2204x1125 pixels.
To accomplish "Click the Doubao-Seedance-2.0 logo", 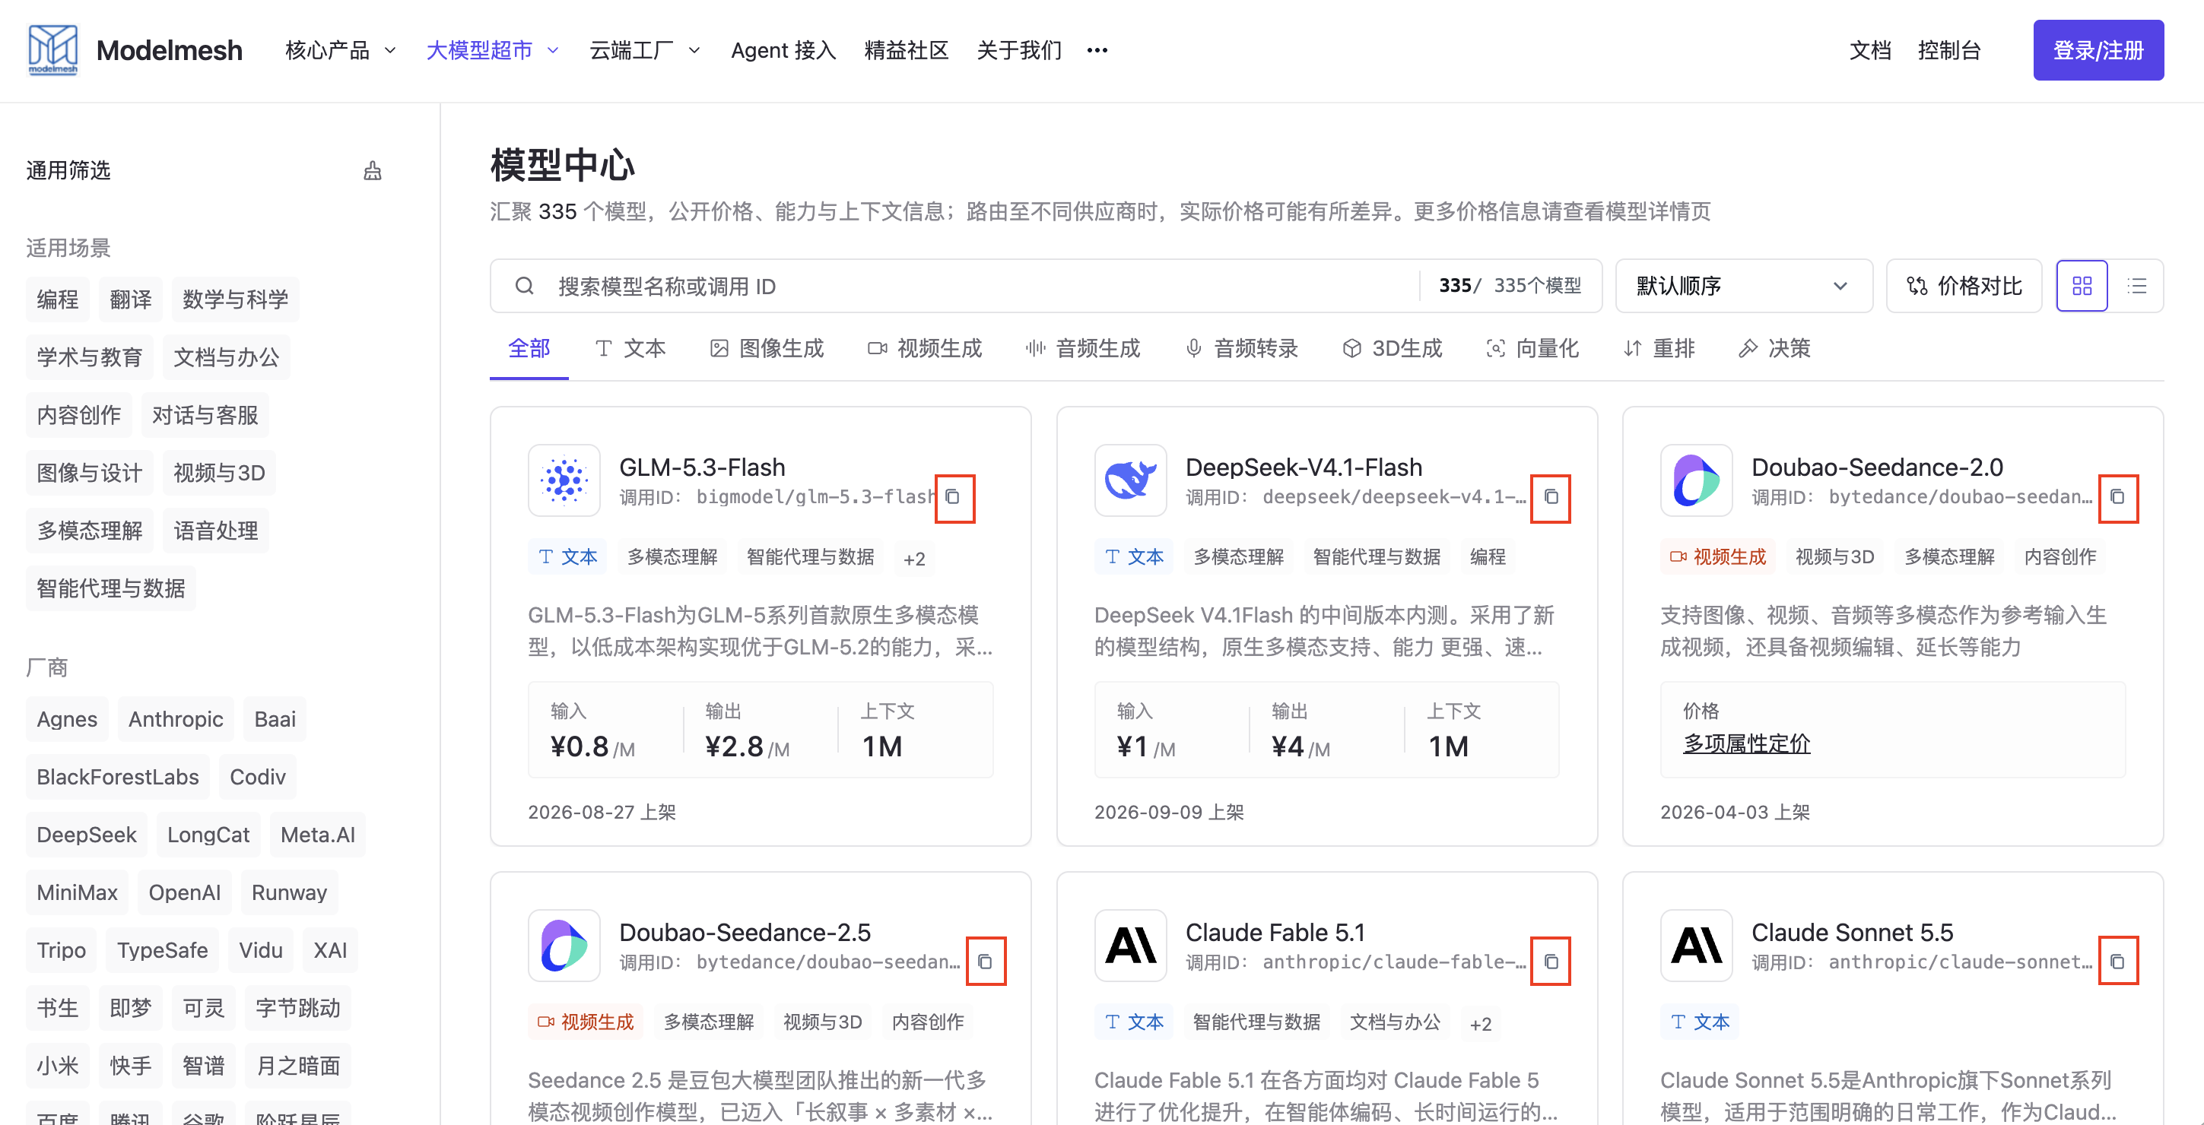I will click(1696, 480).
